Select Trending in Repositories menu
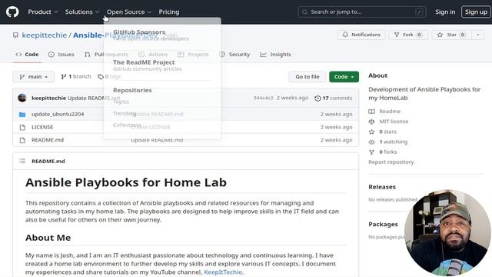492x277 pixels. [x=125, y=113]
